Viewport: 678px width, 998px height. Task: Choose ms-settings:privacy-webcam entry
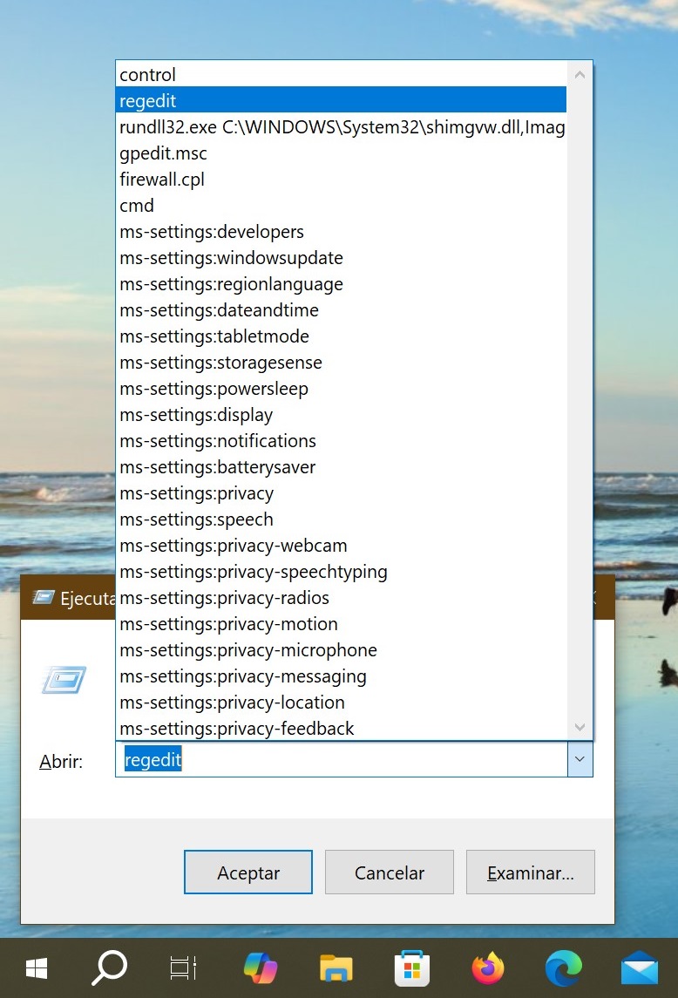(342, 544)
